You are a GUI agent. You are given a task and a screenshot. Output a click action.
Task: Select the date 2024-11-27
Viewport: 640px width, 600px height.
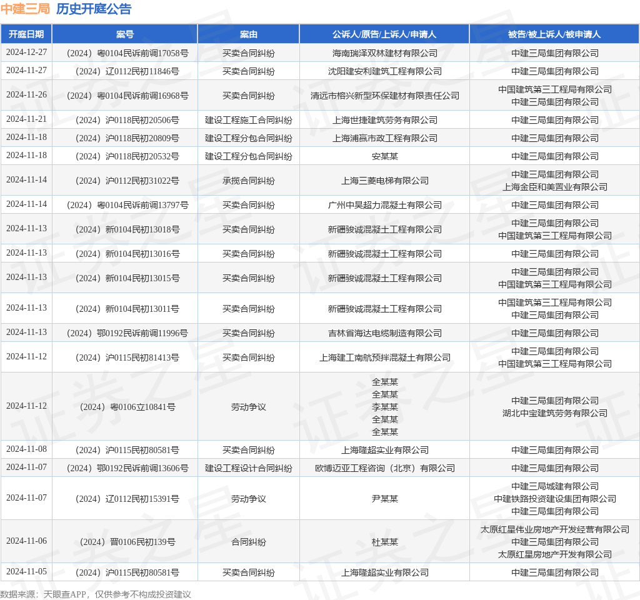click(x=26, y=70)
